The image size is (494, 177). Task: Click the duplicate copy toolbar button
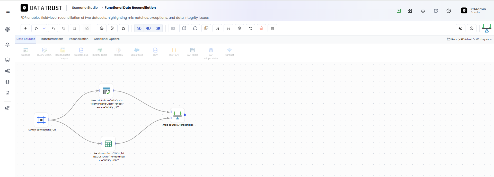pos(206,28)
